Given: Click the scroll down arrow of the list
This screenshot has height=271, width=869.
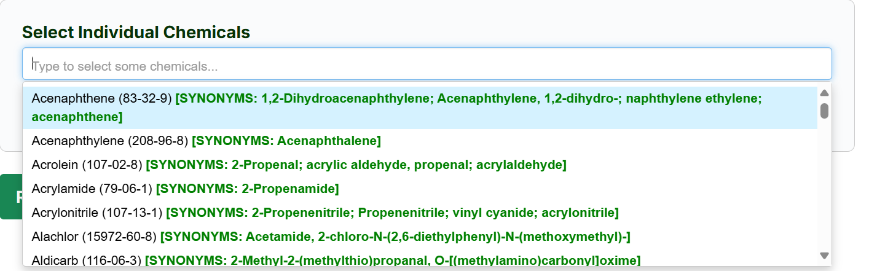Looking at the screenshot, I should click(825, 256).
